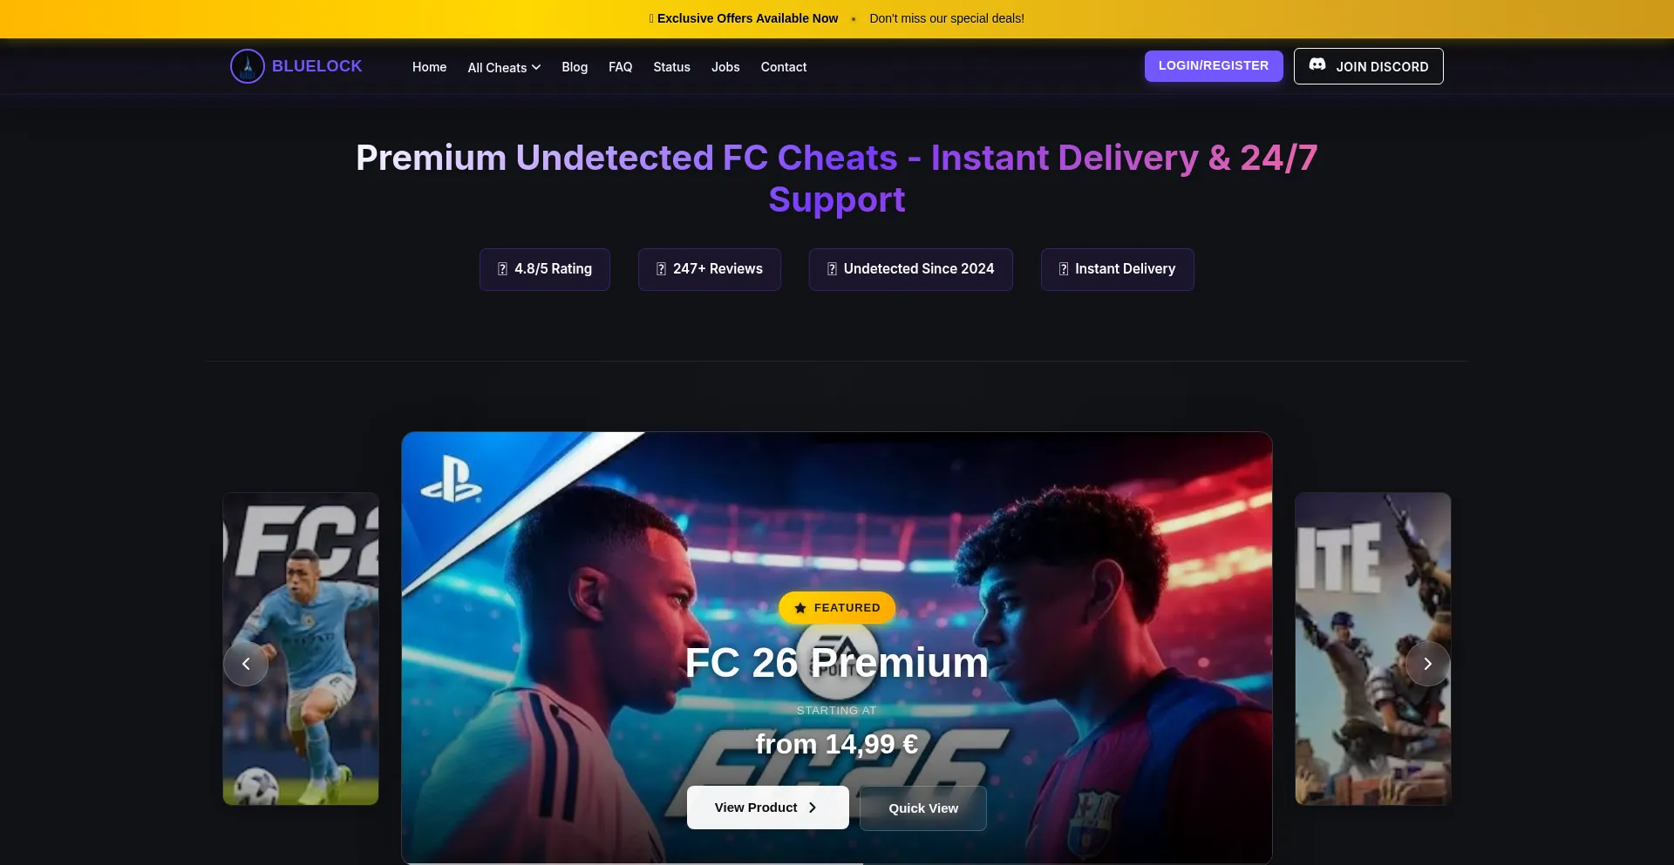Select the Fortnite thumbnail card on right

coord(1373,649)
